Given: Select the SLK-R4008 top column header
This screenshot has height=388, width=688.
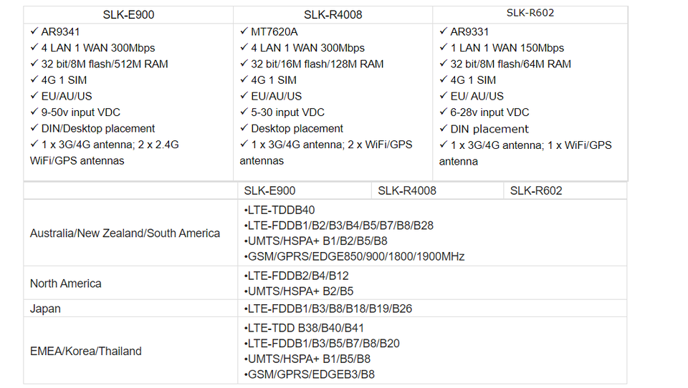Looking at the screenshot, I should (x=333, y=14).
